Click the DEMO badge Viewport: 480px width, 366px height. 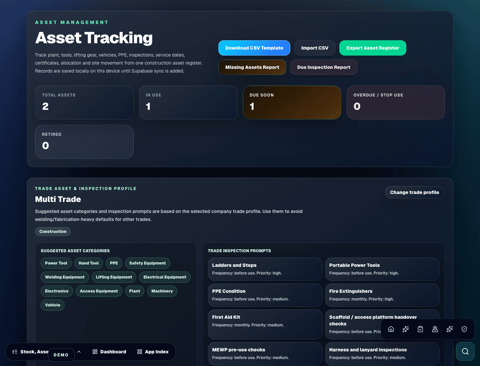tap(61, 355)
